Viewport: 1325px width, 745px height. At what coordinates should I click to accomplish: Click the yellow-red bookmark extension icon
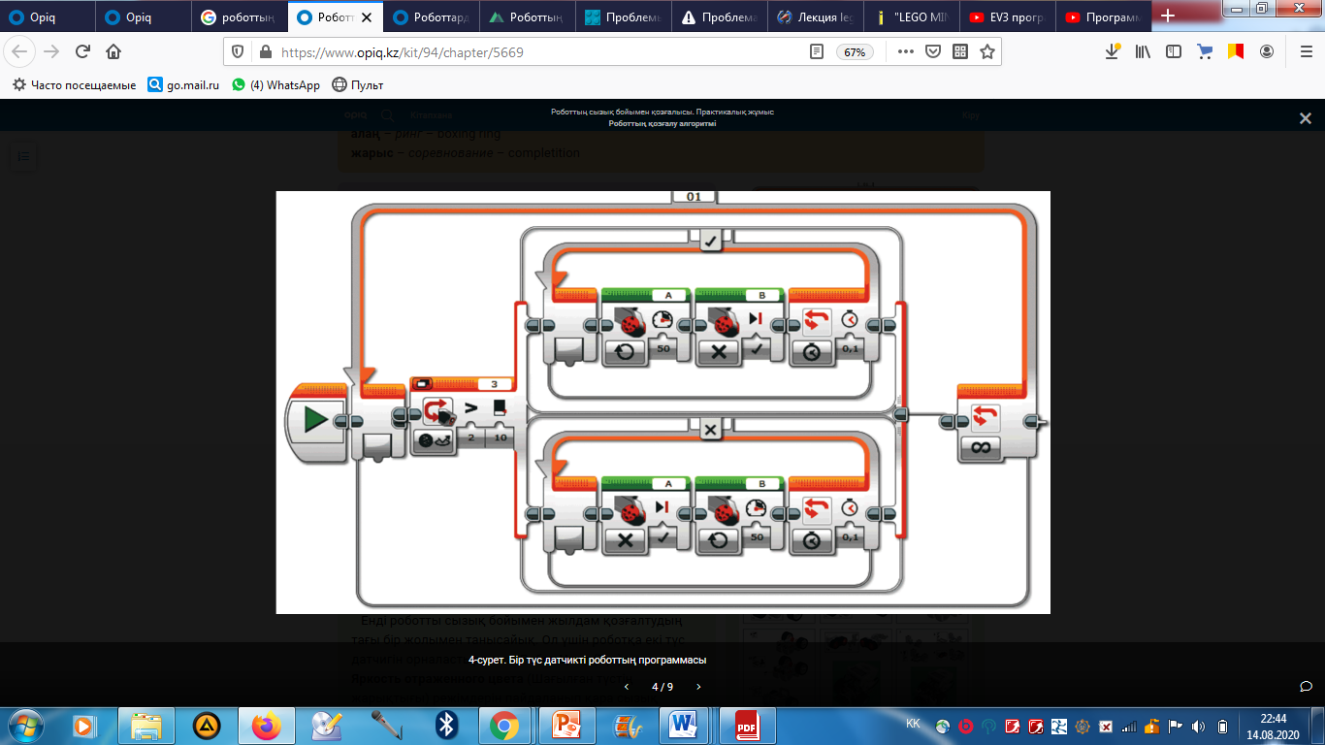pyautogui.click(x=1236, y=52)
